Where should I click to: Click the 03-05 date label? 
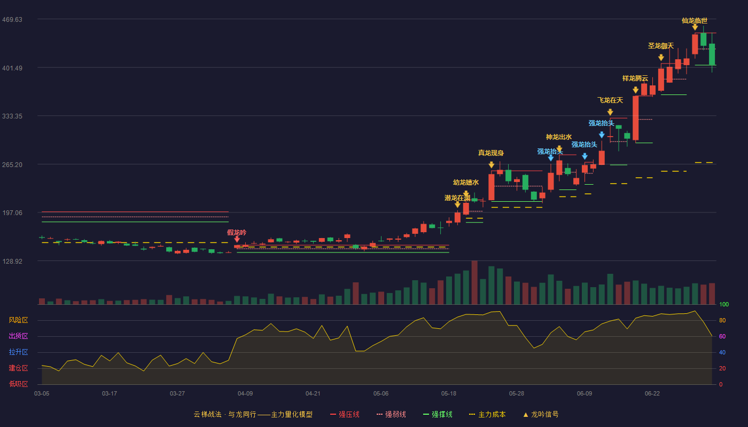[42, 393]
